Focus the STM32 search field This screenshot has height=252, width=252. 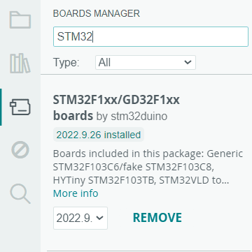pos(150,36)
